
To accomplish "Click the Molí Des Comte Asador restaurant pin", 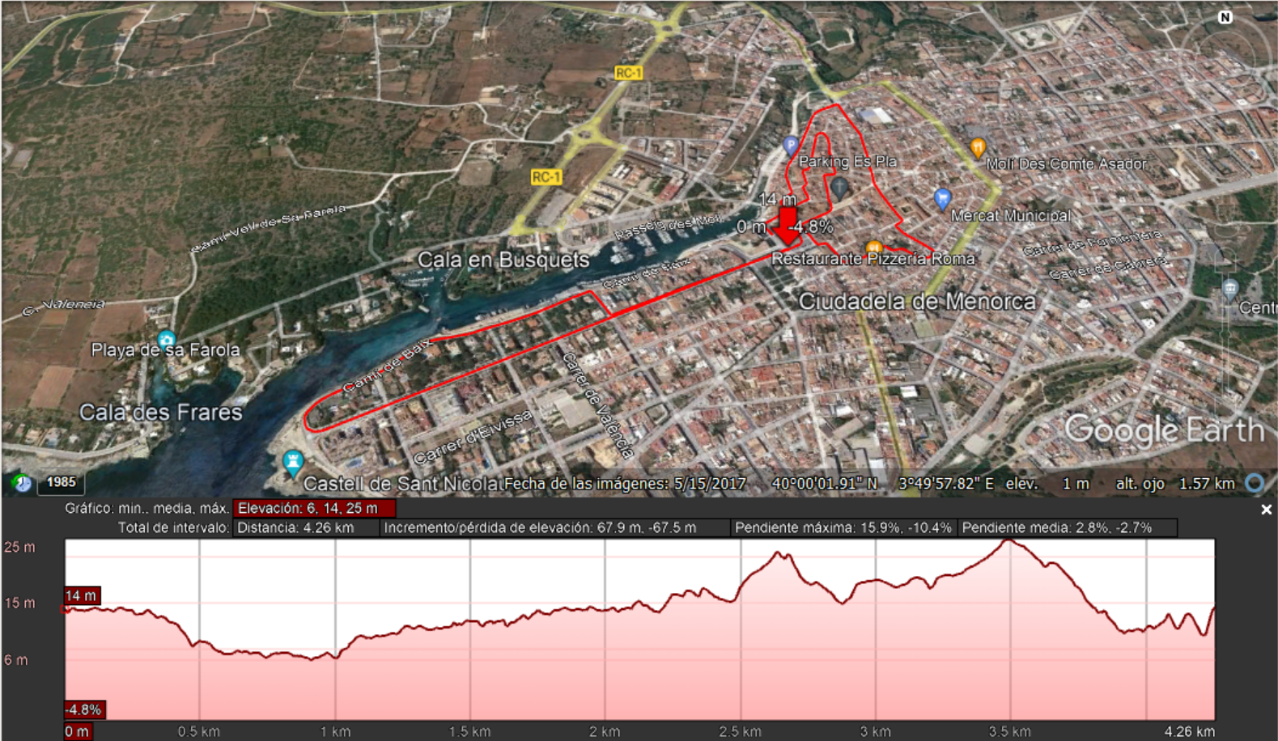I will pyautogui.click(x=978, y=148).
